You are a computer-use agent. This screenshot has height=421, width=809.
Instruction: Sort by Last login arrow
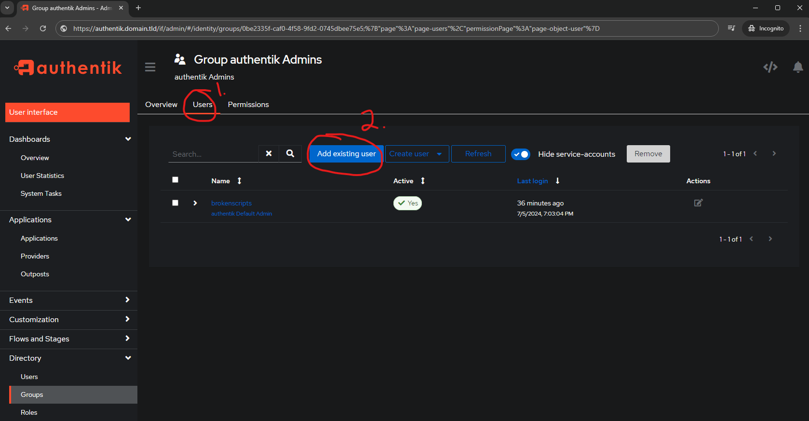[558, 181]
